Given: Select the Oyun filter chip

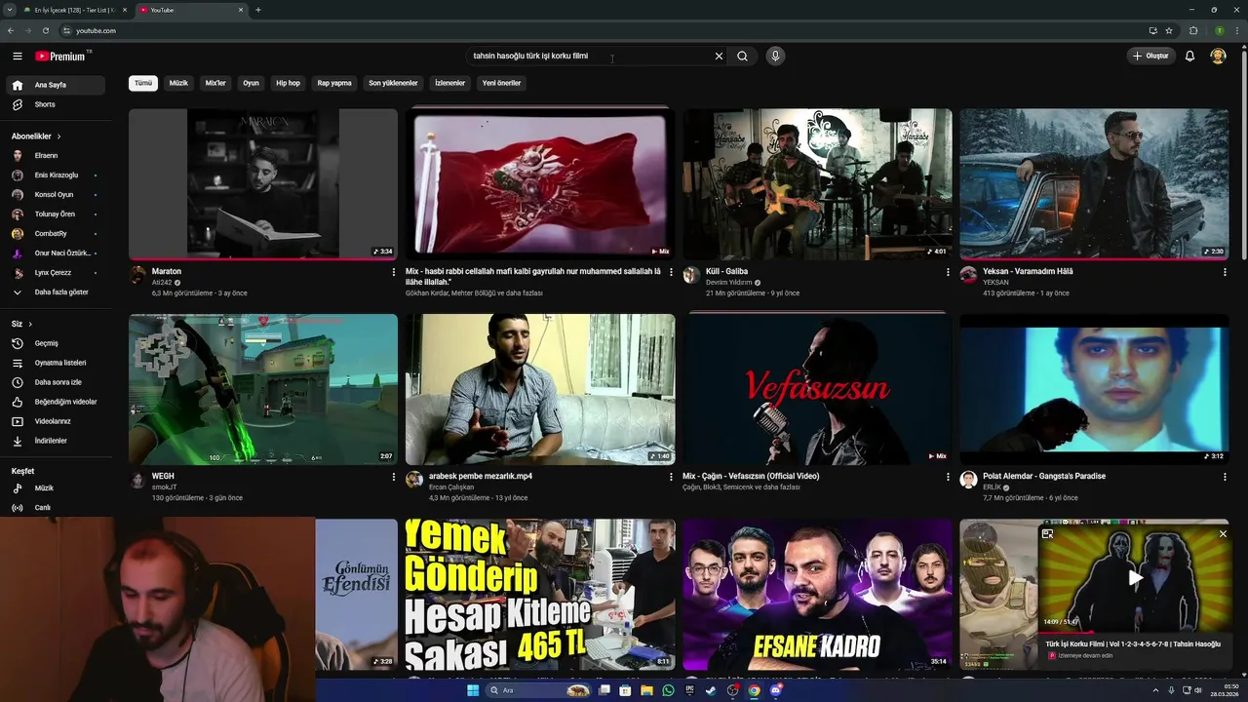Looking at the screenshot, I should pyautogui.click(x=251, y=83).
